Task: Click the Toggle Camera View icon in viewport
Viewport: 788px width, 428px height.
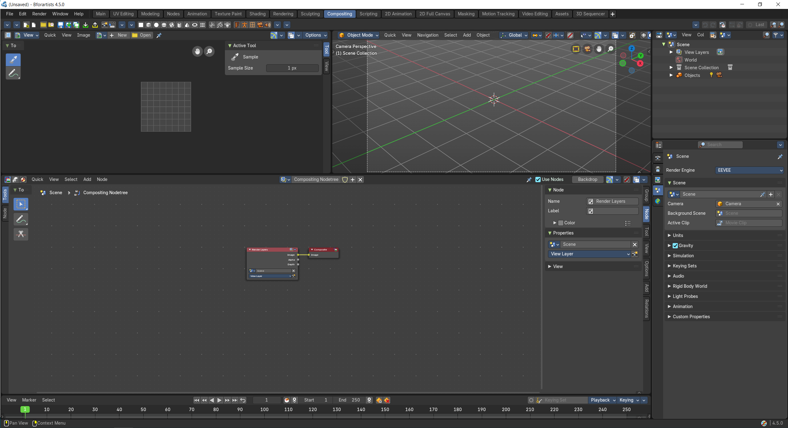Action: [x=587, y=49]
